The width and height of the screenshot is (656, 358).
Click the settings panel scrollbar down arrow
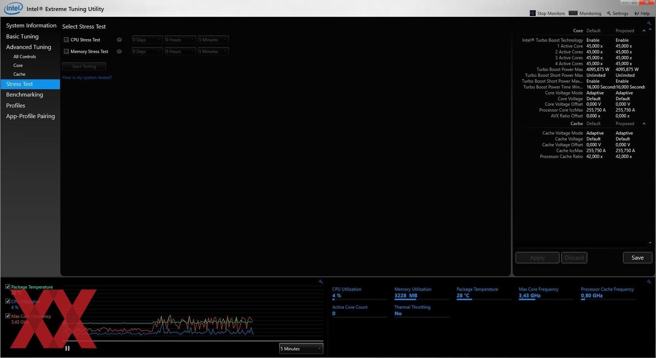650,243
